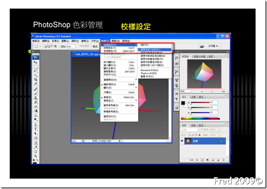The width and height of the screenshot is (267, 189).
Task: Select the Eraser tool
Action: click(36, 107)
